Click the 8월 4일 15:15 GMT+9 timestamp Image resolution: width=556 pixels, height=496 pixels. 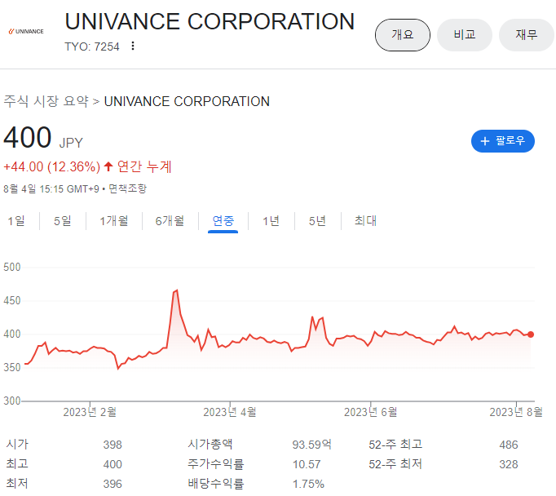click(51, 188)
